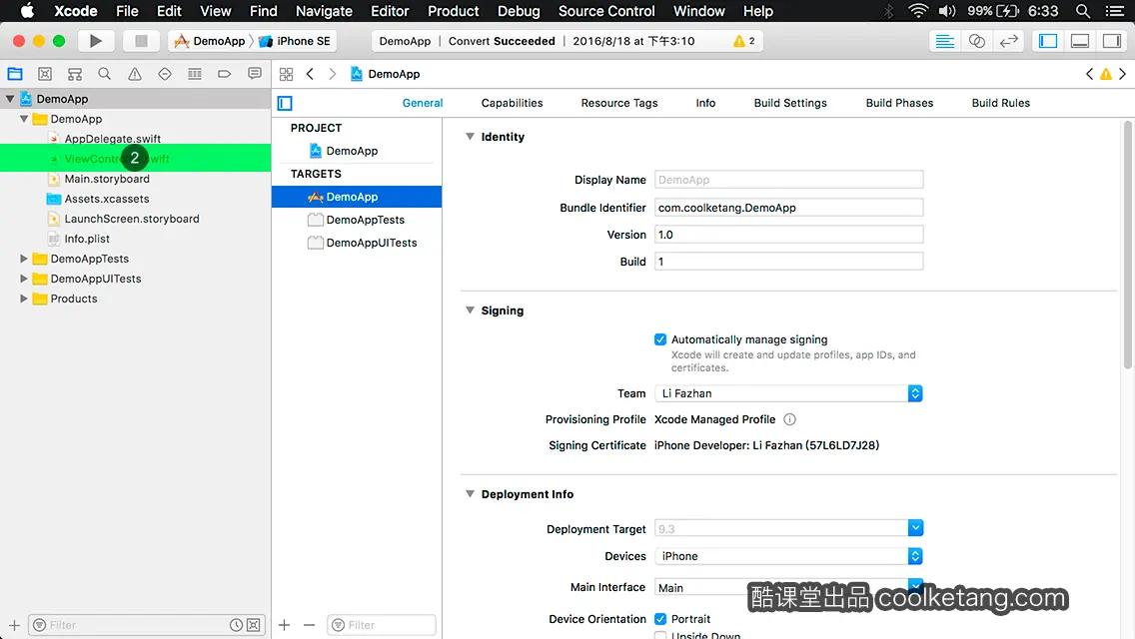Open the Build Rules tab

tap(1000, 103)
